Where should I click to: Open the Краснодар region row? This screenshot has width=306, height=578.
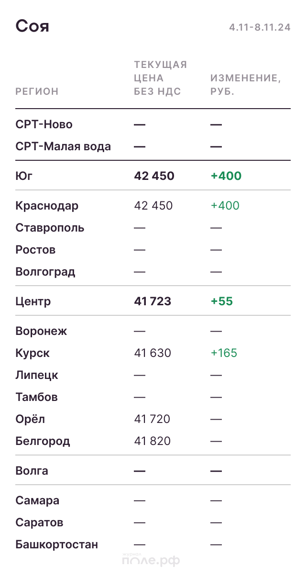[47, 206]
